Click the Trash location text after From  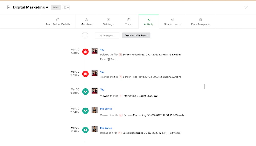pos(114,59)
